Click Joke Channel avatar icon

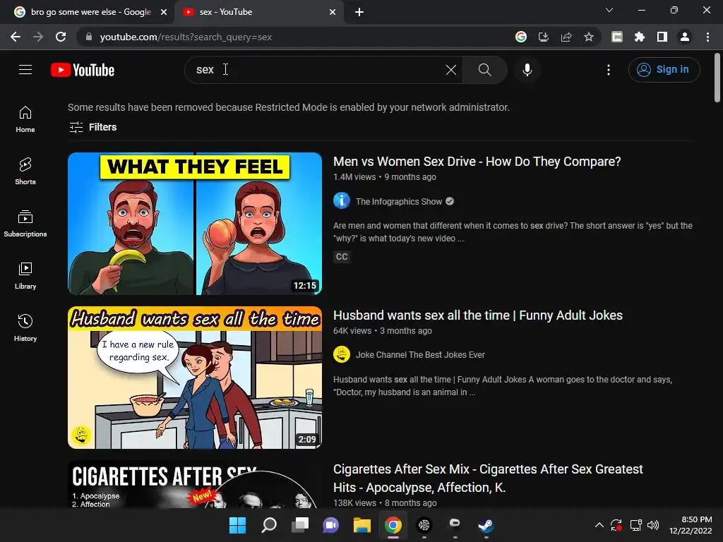pyautogui.click(x=342, y=354)
